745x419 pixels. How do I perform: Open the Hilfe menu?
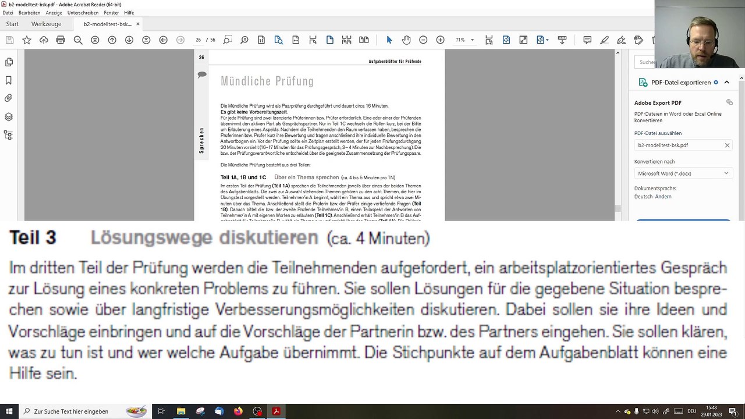(129, 13)
